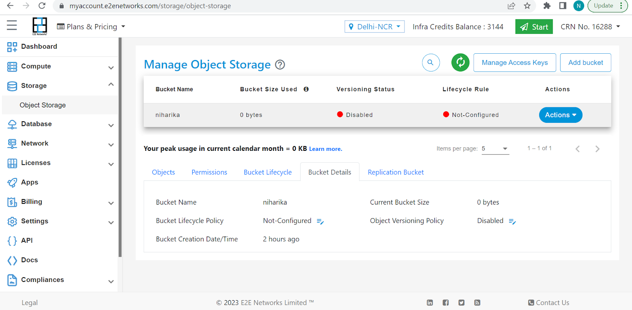The height and width of the screenshot is (310, 632).
Task: Expand the Licenses sidebar section
Action: pyautogui.click(x=111, y=164)
